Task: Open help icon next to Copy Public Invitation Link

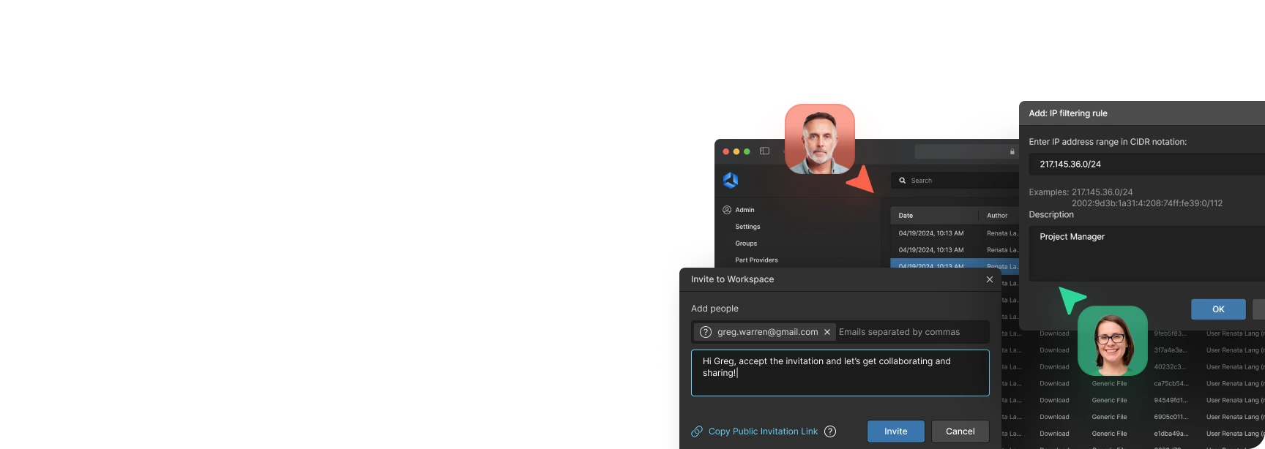Action: (830, 431)
